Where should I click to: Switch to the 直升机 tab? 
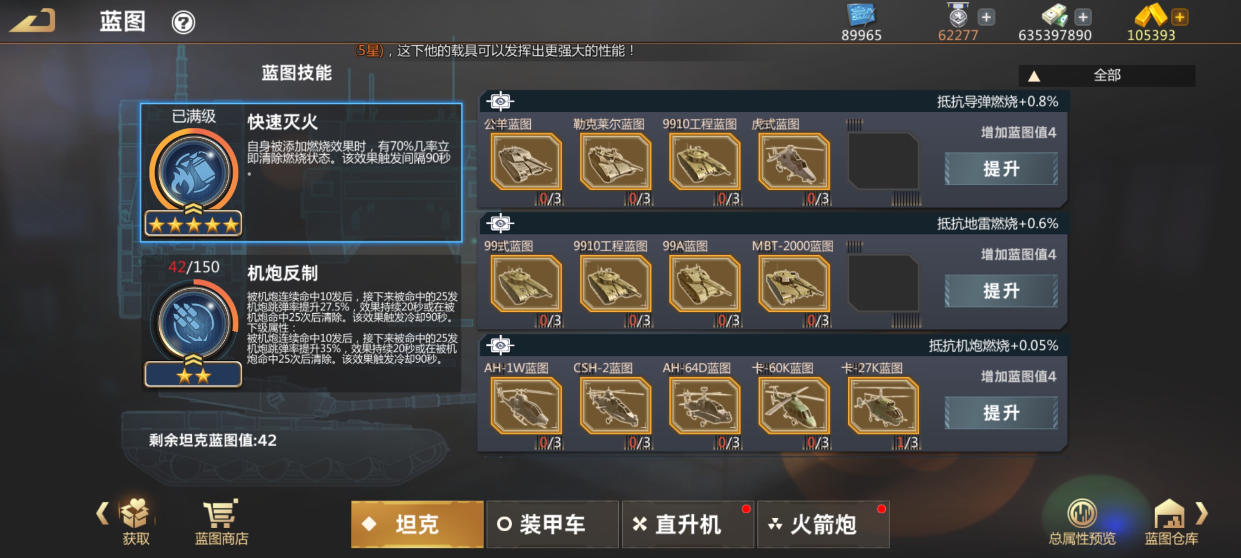point(687,524)
